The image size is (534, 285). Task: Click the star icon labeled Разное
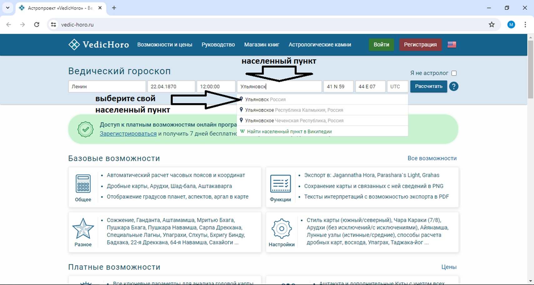83,229
